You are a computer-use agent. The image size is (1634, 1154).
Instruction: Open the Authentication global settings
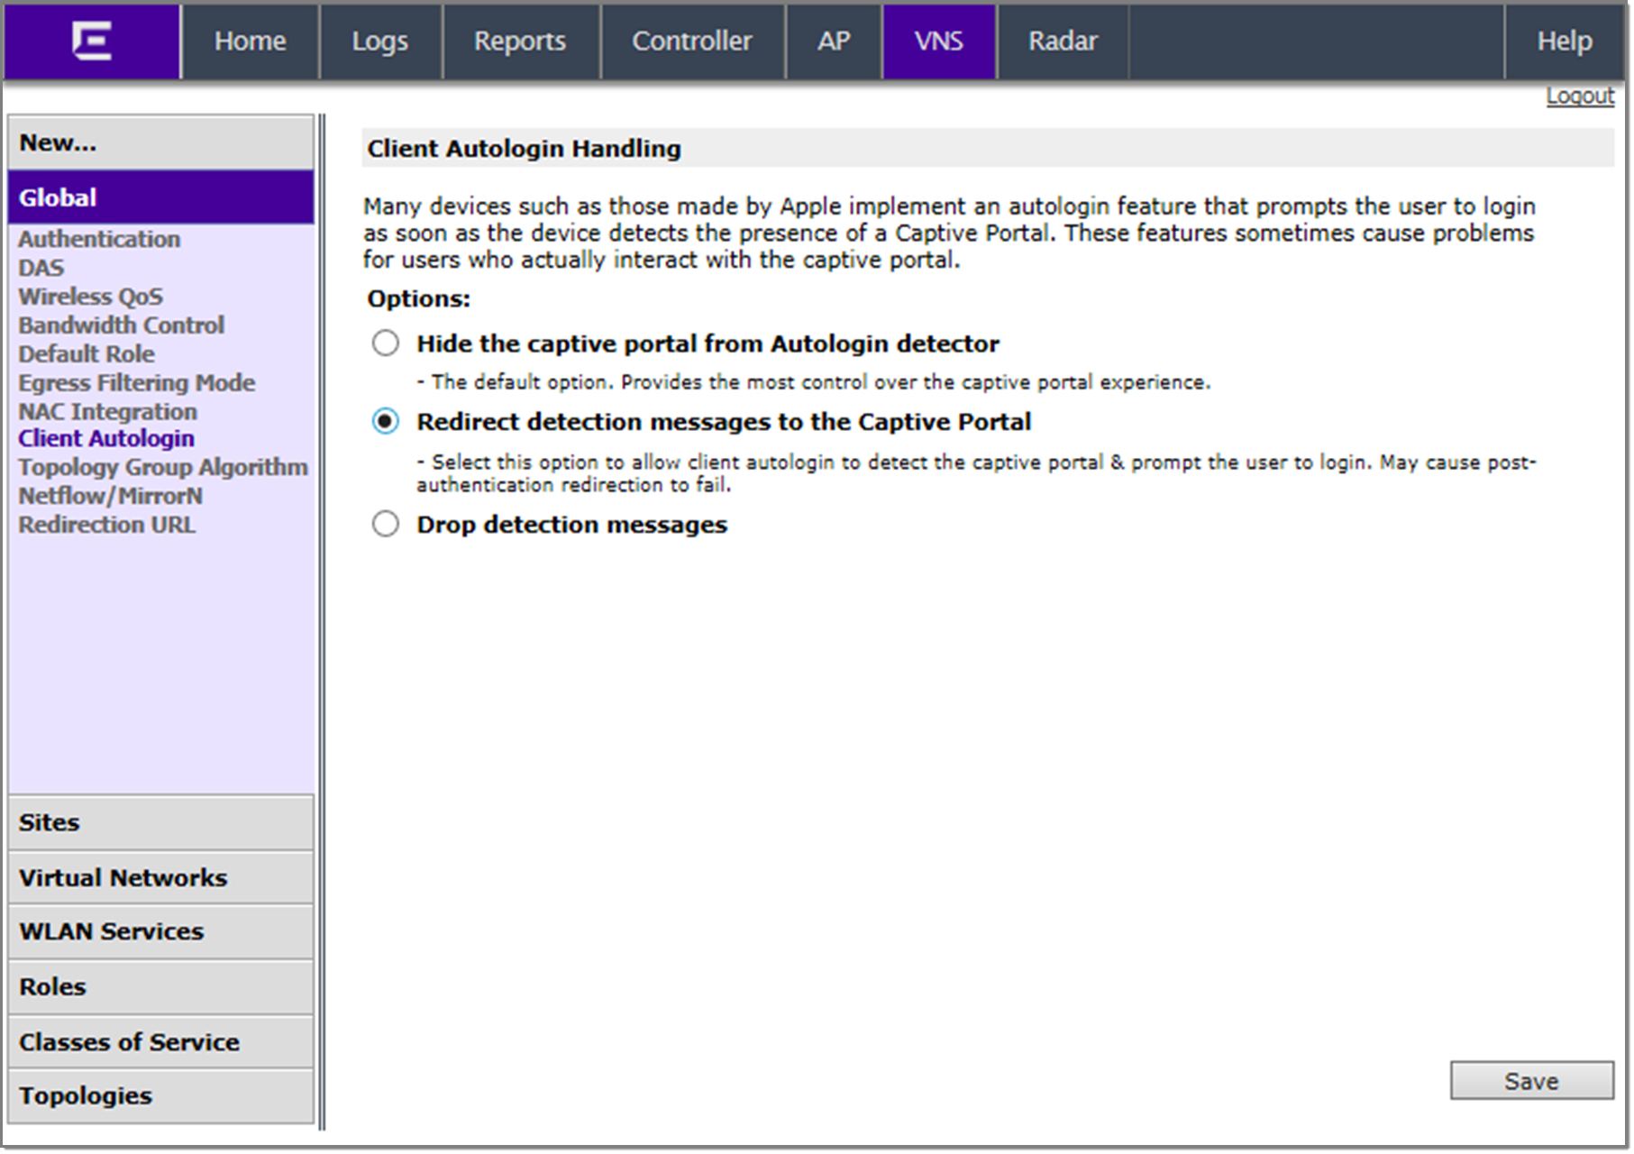point(99,240)
